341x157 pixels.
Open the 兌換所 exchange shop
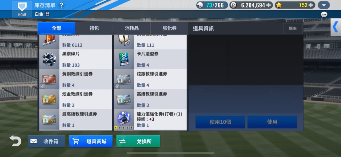138,141
